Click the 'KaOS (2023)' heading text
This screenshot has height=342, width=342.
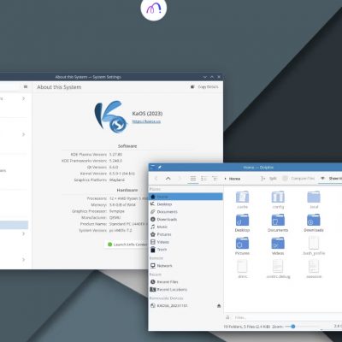click(147, 114)
